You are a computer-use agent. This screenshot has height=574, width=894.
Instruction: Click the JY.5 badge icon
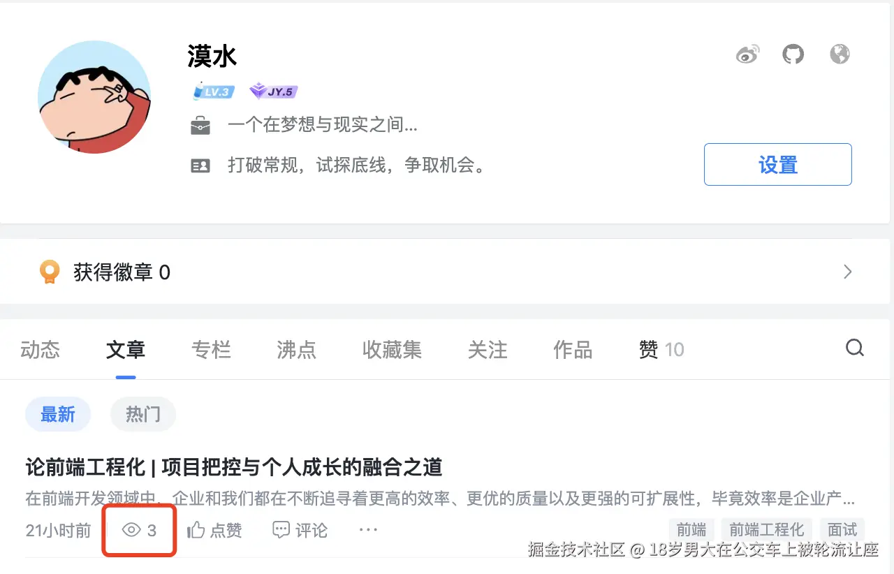(272, 91)
